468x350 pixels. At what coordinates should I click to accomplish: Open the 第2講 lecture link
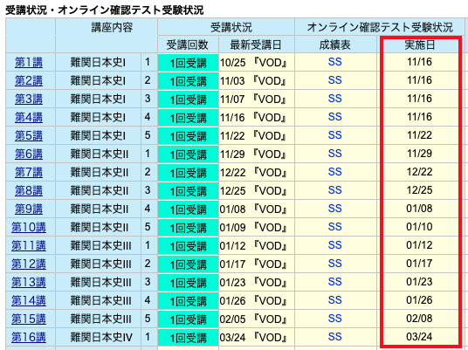point(29,80)
